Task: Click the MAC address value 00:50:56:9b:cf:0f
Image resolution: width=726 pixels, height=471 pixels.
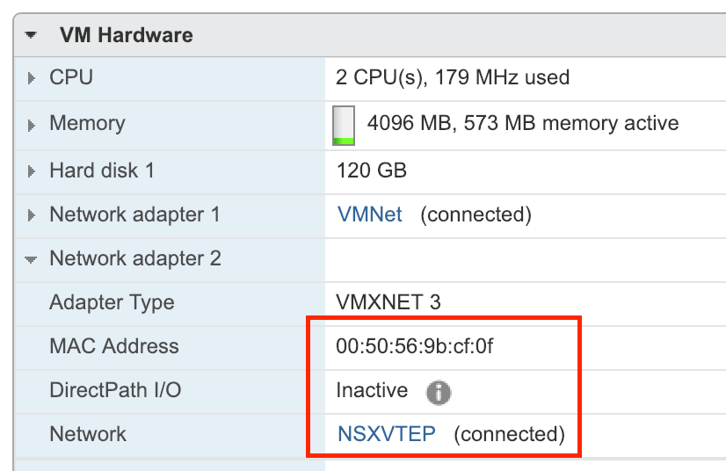Action: (414, 346)
